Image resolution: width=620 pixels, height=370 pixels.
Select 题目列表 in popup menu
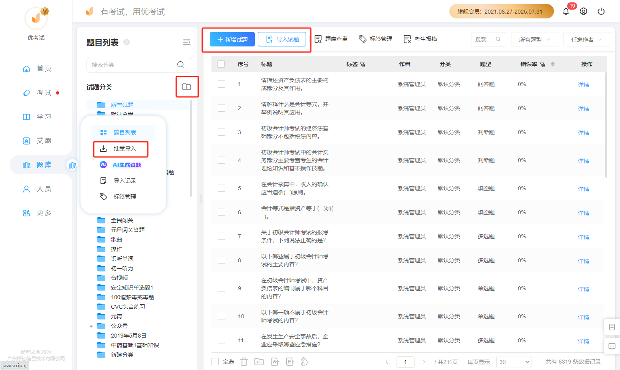[123, 133]
